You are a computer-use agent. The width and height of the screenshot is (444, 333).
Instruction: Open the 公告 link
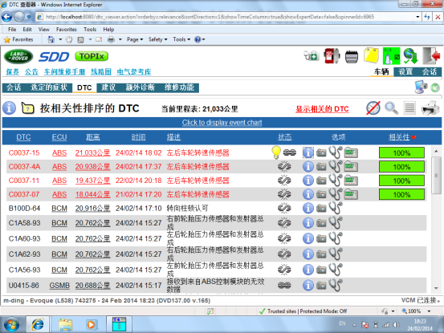tap(31, 72)
